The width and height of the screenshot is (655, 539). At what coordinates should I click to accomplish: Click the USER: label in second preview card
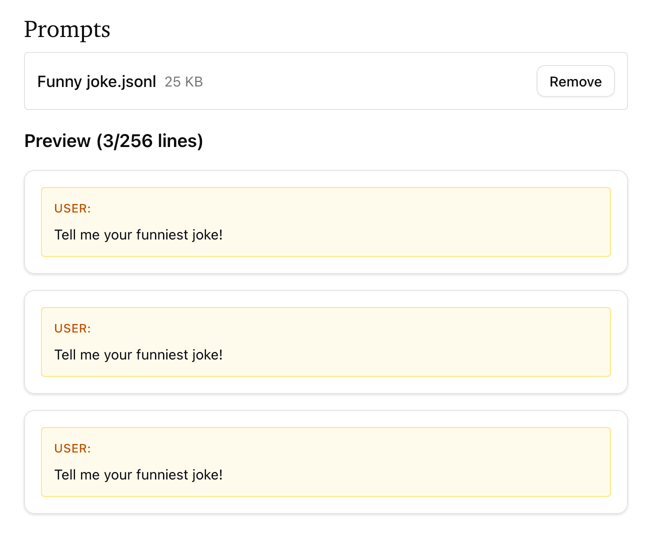[72, 328]
